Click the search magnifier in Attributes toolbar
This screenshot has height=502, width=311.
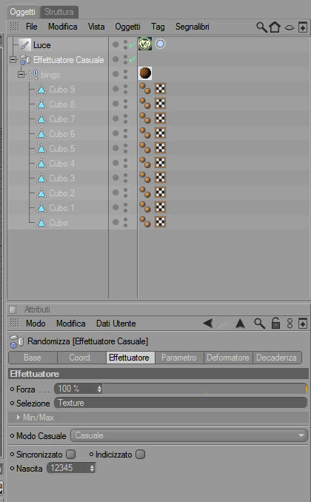point(259,324)
